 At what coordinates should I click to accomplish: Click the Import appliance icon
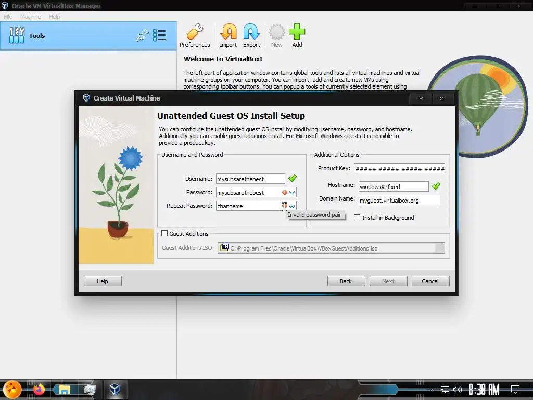[x=228, y=36]
